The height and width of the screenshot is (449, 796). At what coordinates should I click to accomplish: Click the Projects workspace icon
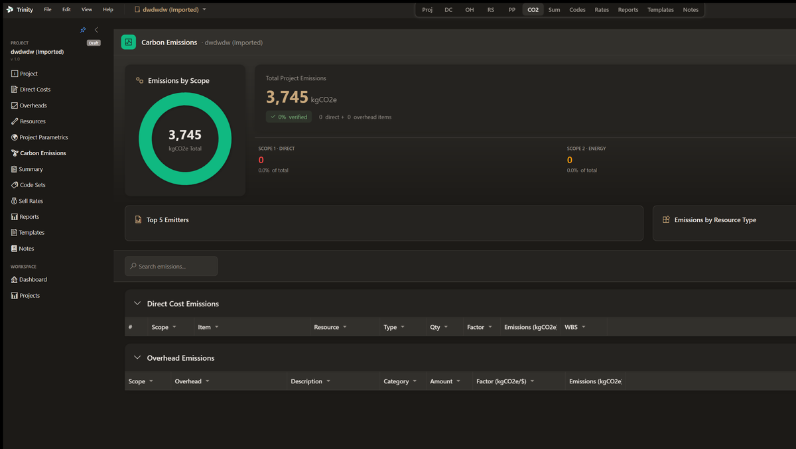tap(15, 296)
